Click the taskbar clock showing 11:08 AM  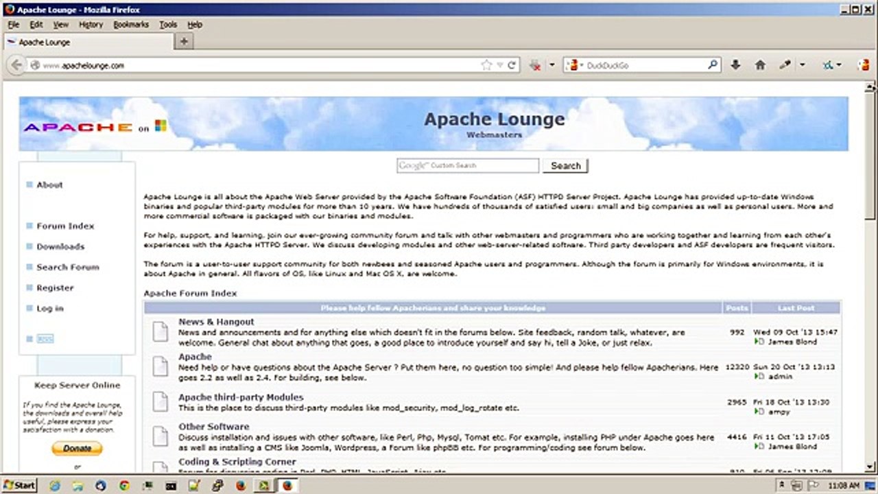[x=844, y=485]
